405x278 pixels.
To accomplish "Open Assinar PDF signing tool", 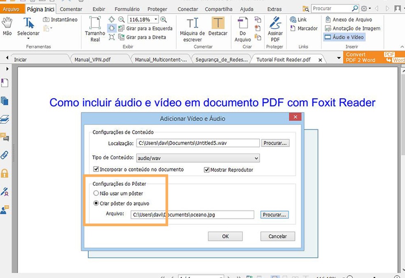I will click(x=275, y=29).
